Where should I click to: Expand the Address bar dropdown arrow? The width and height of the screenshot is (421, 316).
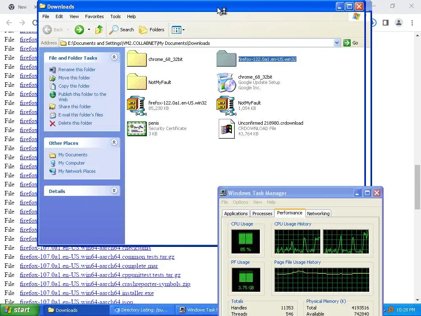pyautogui.click(x=337, y=43)
